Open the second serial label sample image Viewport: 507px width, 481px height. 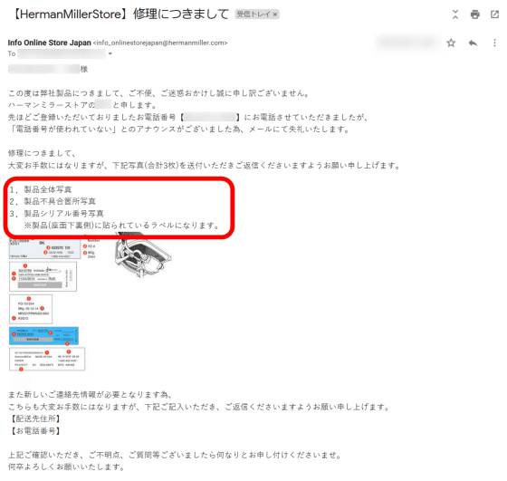(43, 276)
